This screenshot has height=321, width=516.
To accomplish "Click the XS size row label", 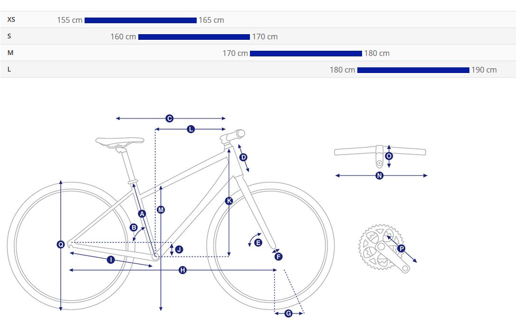I will 11,19.
